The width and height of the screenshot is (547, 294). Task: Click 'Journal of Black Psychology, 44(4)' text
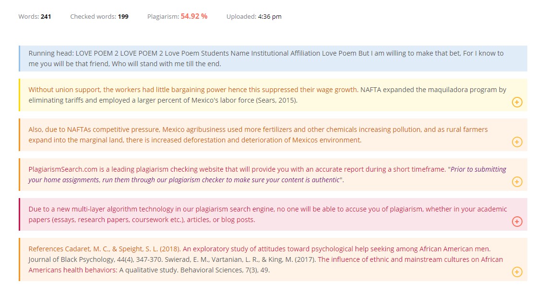[x=96, y=259]
